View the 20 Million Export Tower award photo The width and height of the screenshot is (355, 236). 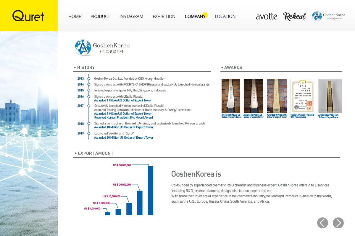pyautogui.click(x=330, y=96)
